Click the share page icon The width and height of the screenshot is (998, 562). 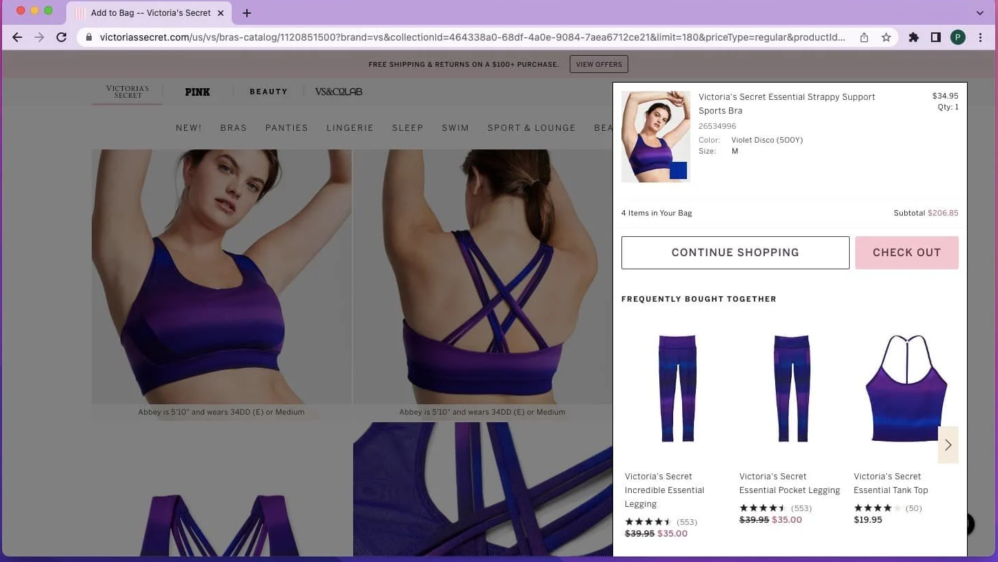(x=864, y=37)
